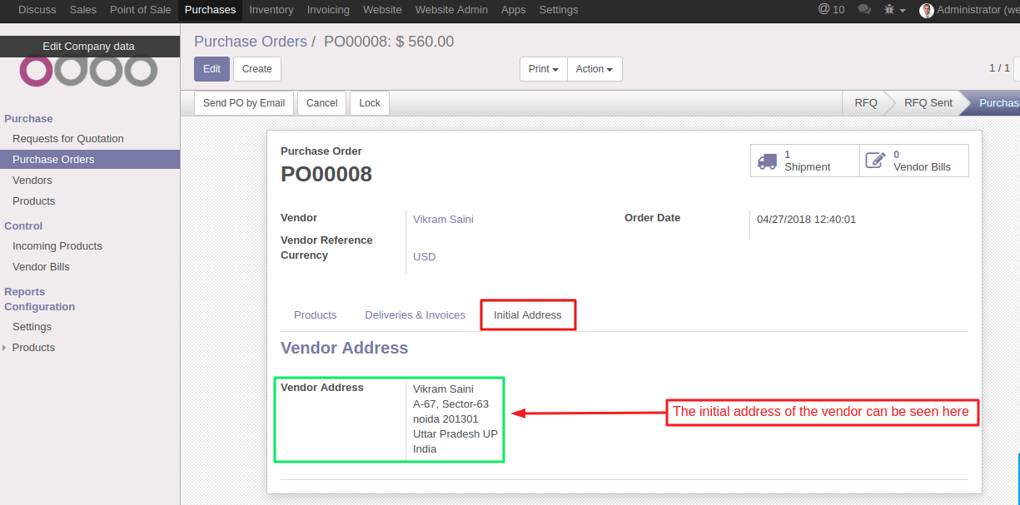Click the Odoo company logo

(88, 71)
